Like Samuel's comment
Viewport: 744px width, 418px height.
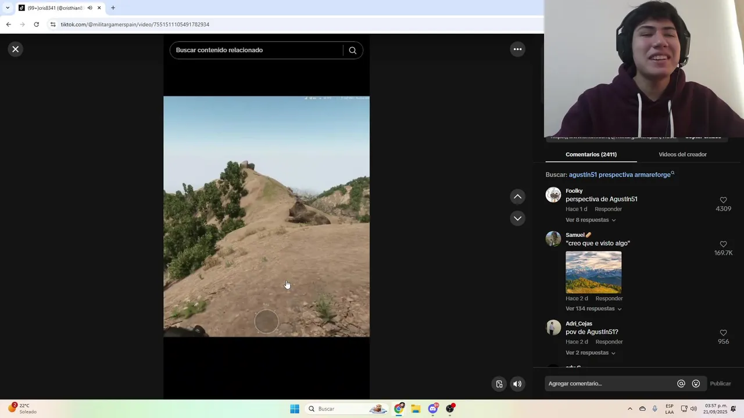pyautogui.click(x=723, y=244)
